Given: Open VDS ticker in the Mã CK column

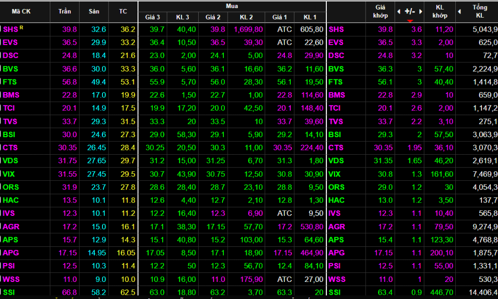Looking at the screenshot, I should (x=10, y=160).
